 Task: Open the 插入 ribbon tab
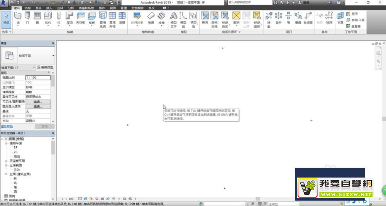49,8
